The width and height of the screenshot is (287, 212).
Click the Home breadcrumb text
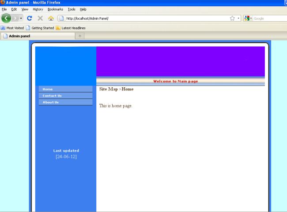(128, 89)
